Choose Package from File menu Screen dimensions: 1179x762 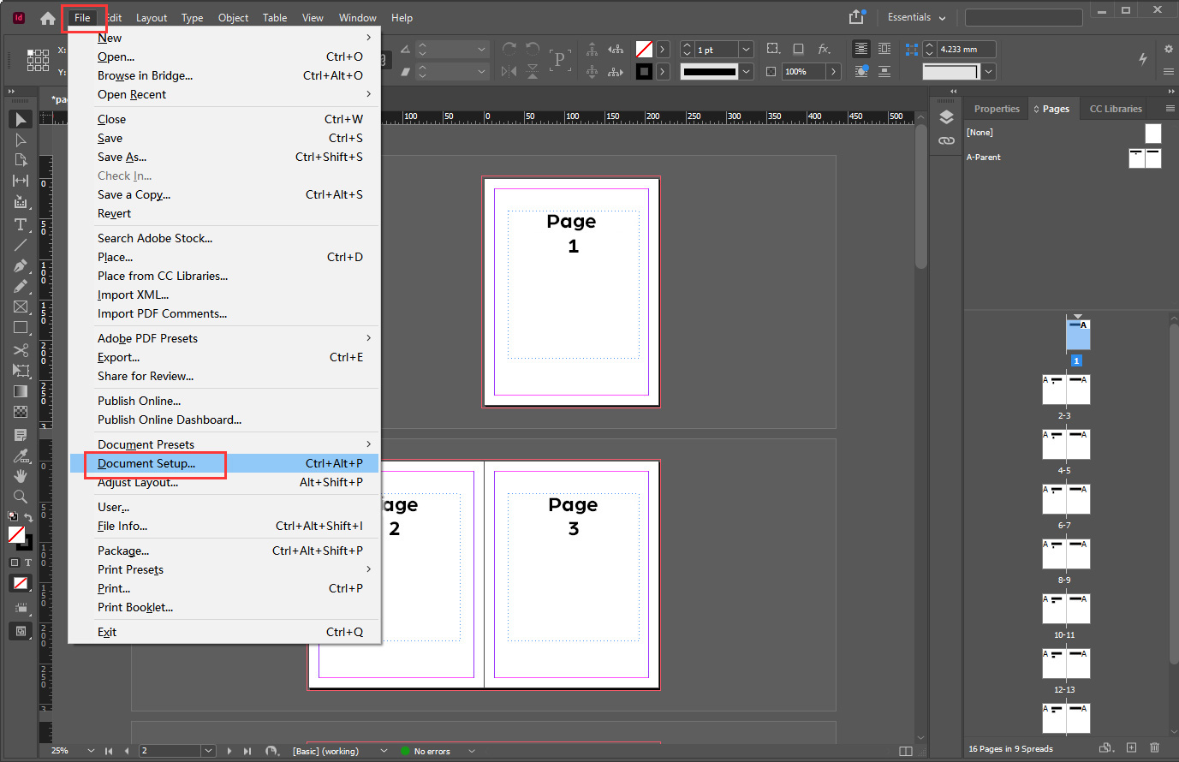[x=224, y=551]
